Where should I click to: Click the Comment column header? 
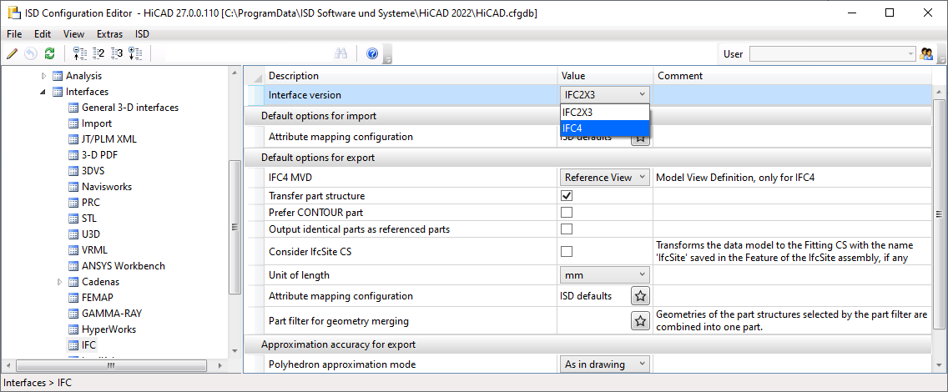(x=793, y=76)
